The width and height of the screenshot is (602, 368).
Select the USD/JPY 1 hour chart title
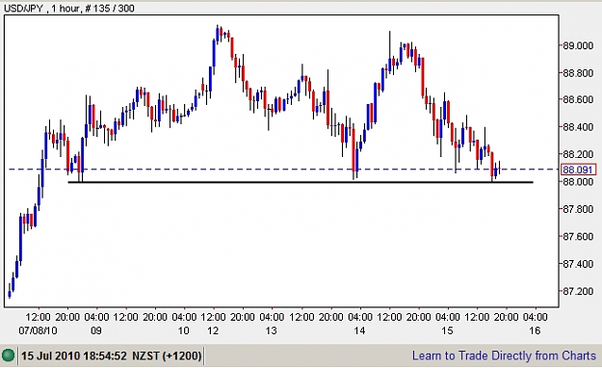[x=68, y=8]
